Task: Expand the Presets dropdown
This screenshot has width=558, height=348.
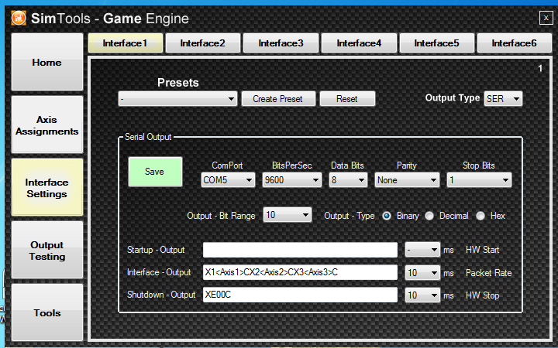Action: coord(178,99)
